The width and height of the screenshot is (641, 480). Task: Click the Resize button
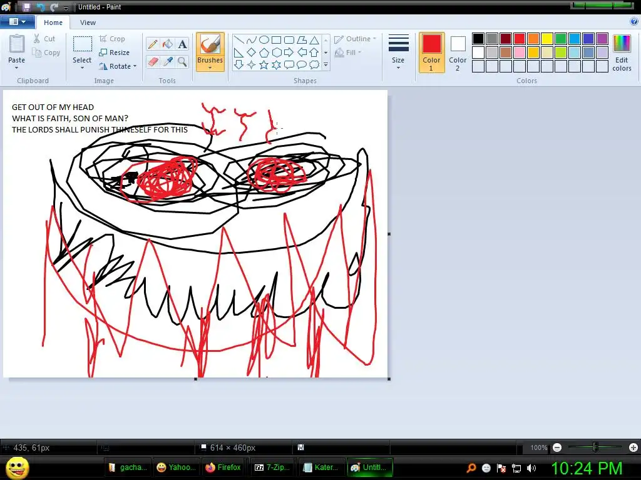[115, 52]
